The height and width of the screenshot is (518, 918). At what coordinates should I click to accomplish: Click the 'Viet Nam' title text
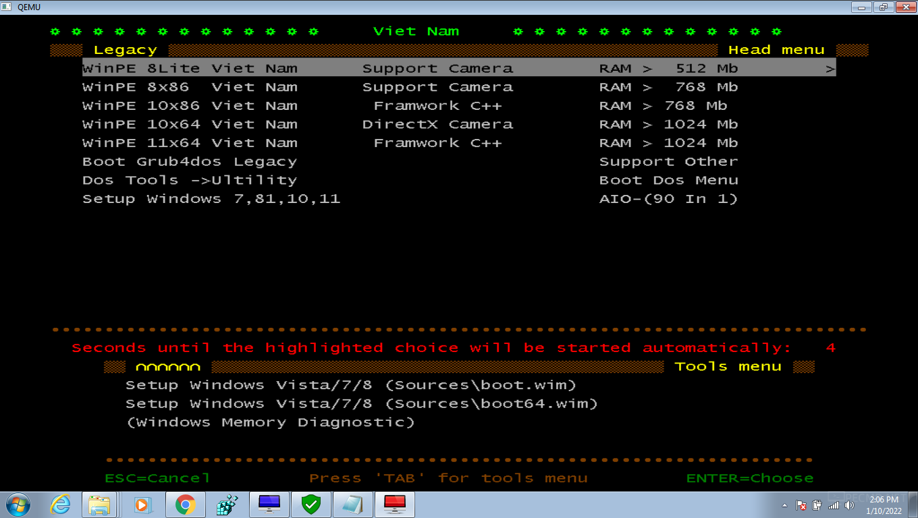point(416,32)
